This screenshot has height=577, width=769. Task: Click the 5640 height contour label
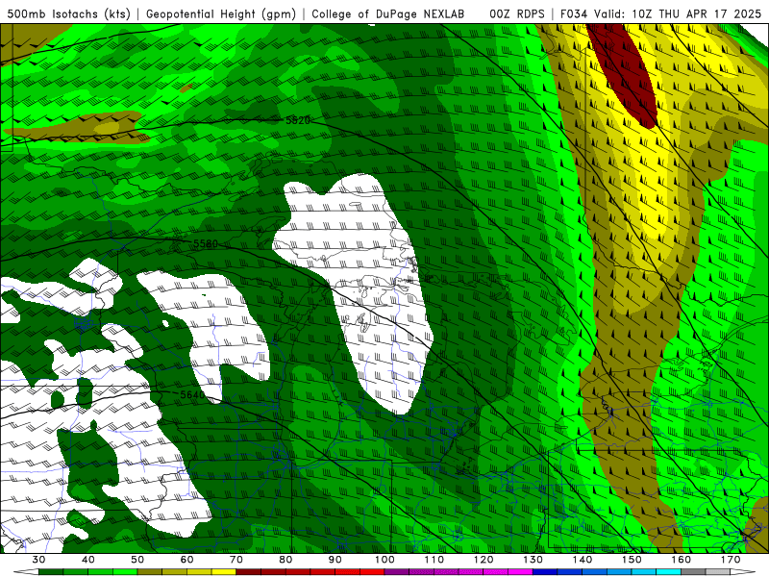coord(192,394)
